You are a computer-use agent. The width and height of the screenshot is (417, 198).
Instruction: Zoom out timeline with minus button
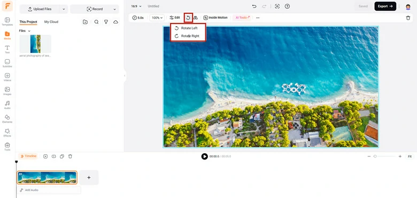pyautogui.click(x=369, y=156)
